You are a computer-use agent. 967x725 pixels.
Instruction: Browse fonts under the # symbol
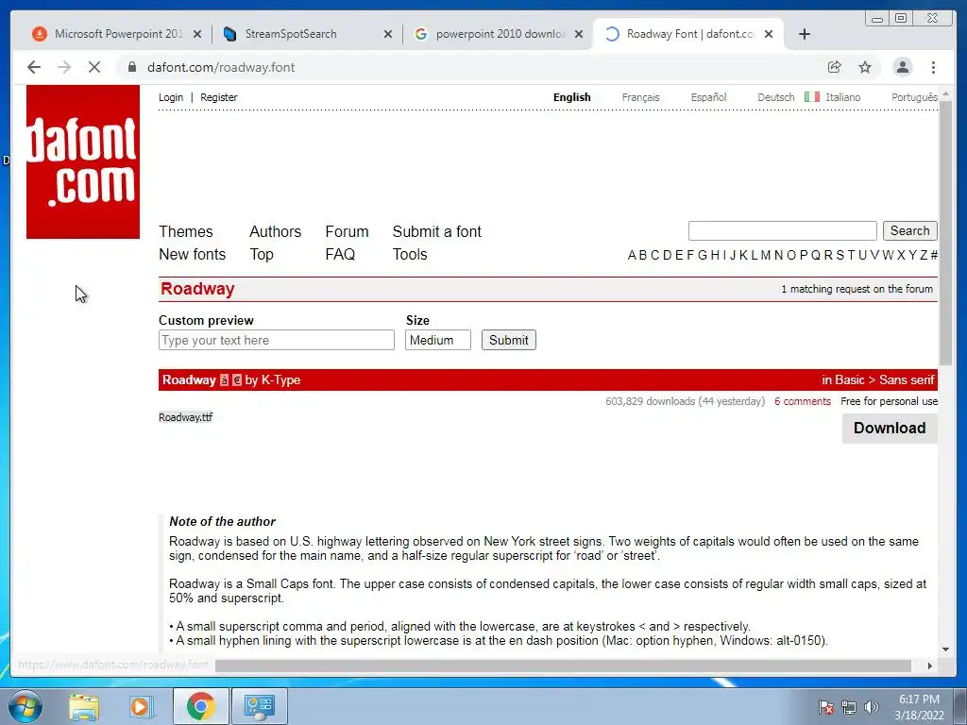click(x=934, y=255)
